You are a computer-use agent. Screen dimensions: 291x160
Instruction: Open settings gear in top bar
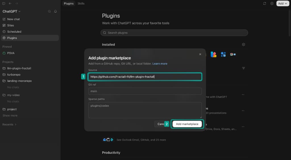click(x=272, y=3)
